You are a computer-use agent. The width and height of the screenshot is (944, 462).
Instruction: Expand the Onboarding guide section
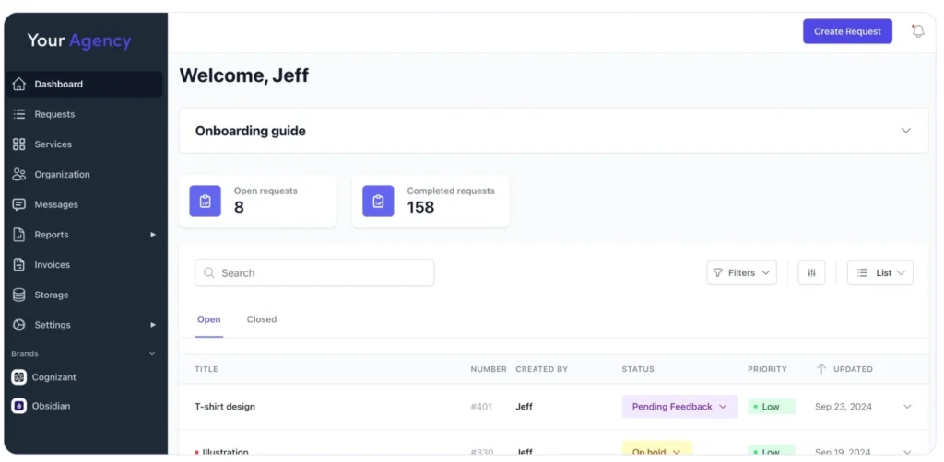tap(905, 131)
